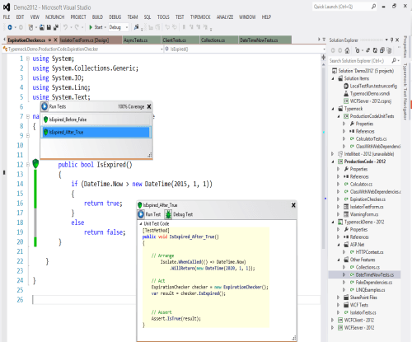Select WarningForm.cs in Solution Explorer
Image resolution: width=412 pixels, height=342 pixels.
coord(364,214)
